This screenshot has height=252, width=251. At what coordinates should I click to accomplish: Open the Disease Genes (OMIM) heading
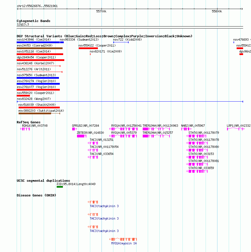tap(36, 196)
